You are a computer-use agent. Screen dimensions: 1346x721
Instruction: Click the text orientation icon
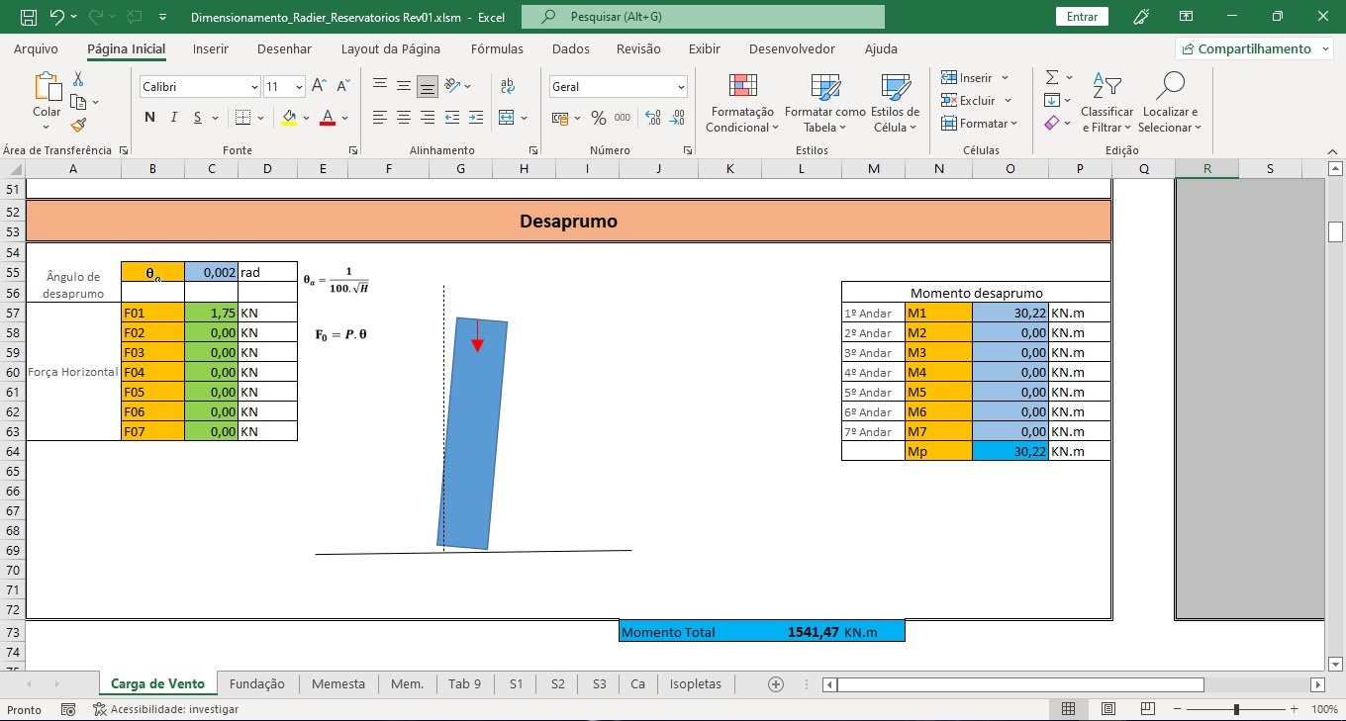point(452,87)
